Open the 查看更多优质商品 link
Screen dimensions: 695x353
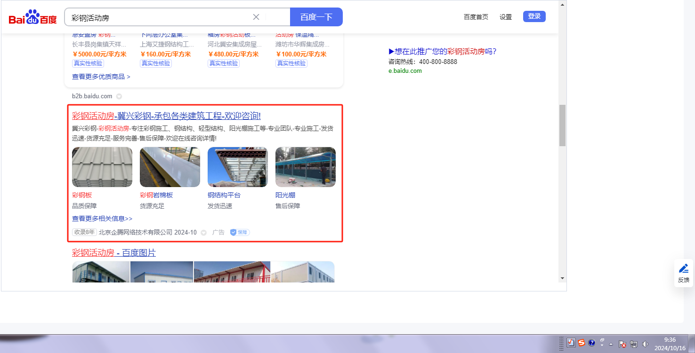(x=101, y=77)
